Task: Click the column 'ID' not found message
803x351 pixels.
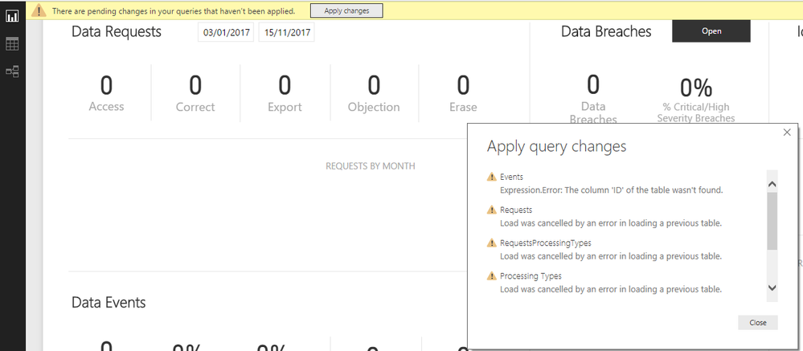Action: 612,190
